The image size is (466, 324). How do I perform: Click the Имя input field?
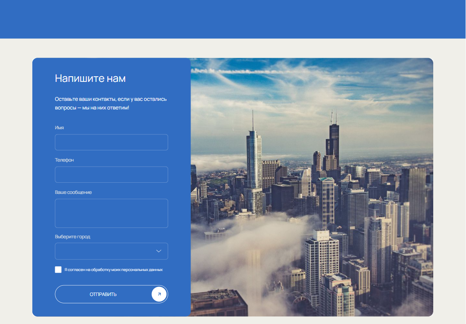pyautogui.click(x=112, y=142)
